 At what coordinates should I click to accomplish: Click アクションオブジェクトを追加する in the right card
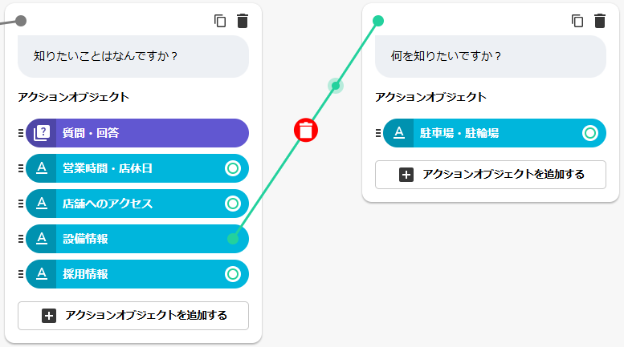490,175
